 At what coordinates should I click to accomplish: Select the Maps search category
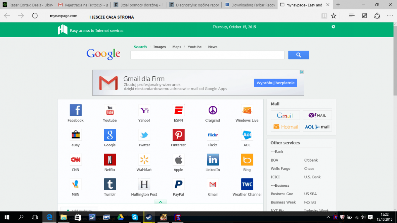[177, 47]
